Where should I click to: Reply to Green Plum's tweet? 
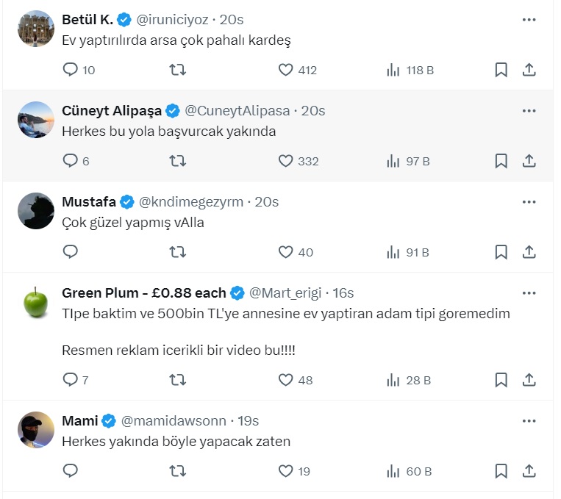pyautogui.click(x=71, y=380)
